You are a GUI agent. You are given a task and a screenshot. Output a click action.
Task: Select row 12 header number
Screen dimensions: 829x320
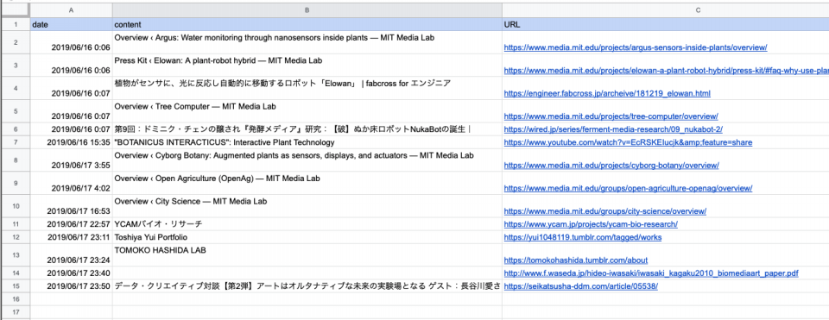pos(15,237)
